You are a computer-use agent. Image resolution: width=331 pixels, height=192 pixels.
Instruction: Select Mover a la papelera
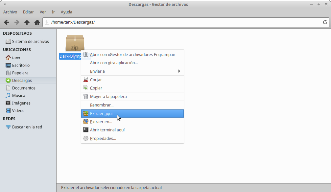point(108,96)
